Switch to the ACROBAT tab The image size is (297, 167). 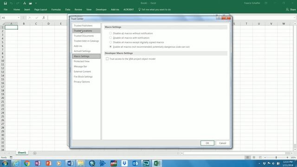[x=129, y=9]
